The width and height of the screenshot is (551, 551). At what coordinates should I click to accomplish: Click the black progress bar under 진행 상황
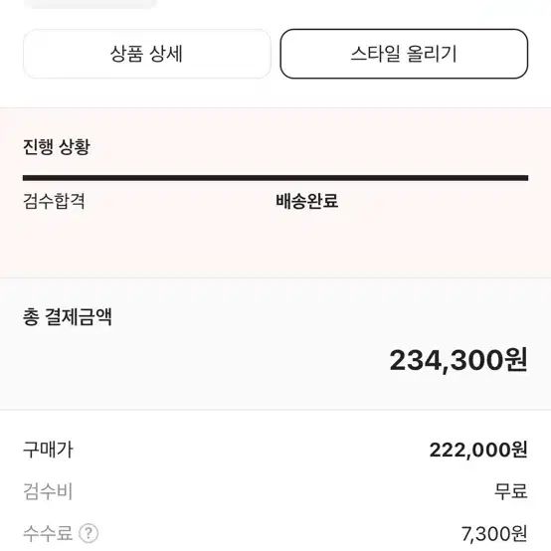click(275, 178)
